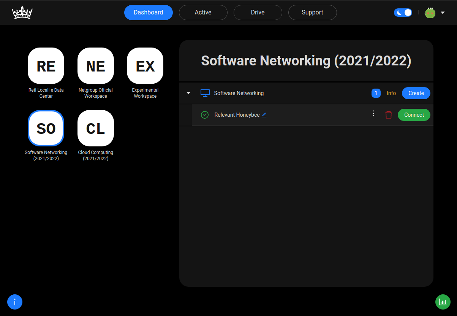Open the Reti Locali e Data Center workspace

tap(46, 65)
